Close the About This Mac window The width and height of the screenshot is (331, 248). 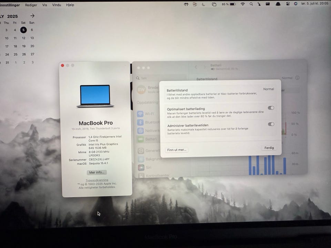point(62,65)
